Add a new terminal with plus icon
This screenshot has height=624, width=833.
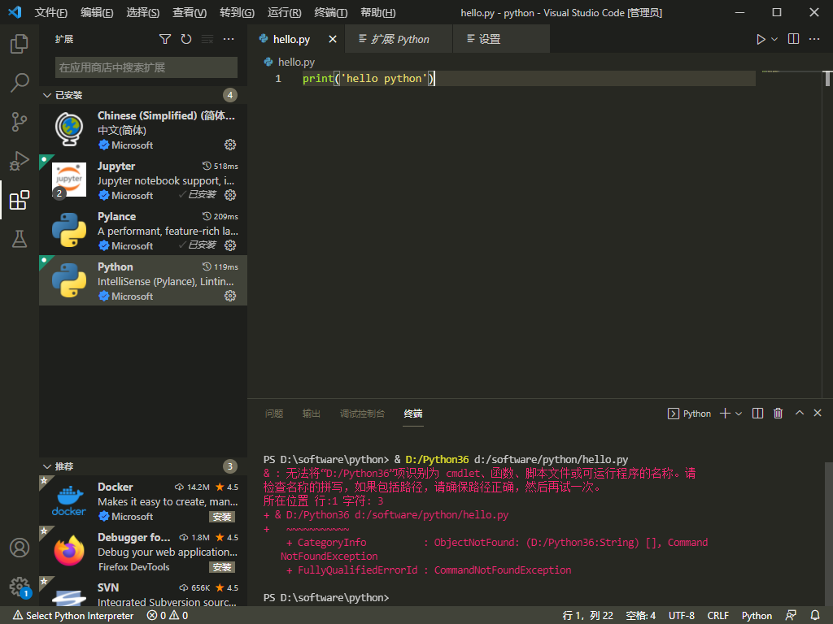[x=725, y=414]
